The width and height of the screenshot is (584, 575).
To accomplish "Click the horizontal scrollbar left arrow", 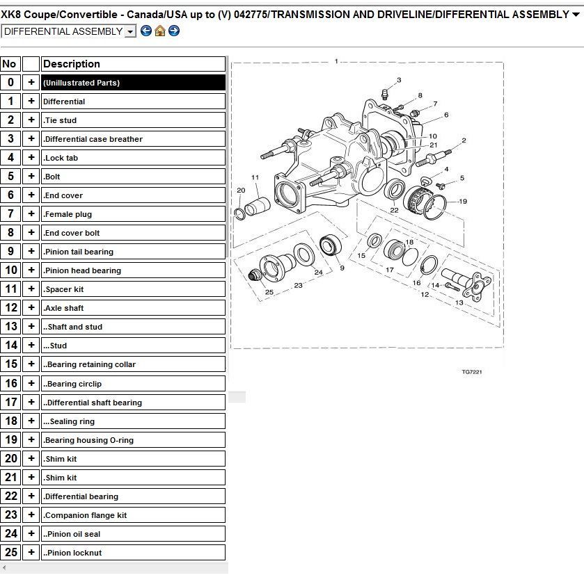I will 3,569.
